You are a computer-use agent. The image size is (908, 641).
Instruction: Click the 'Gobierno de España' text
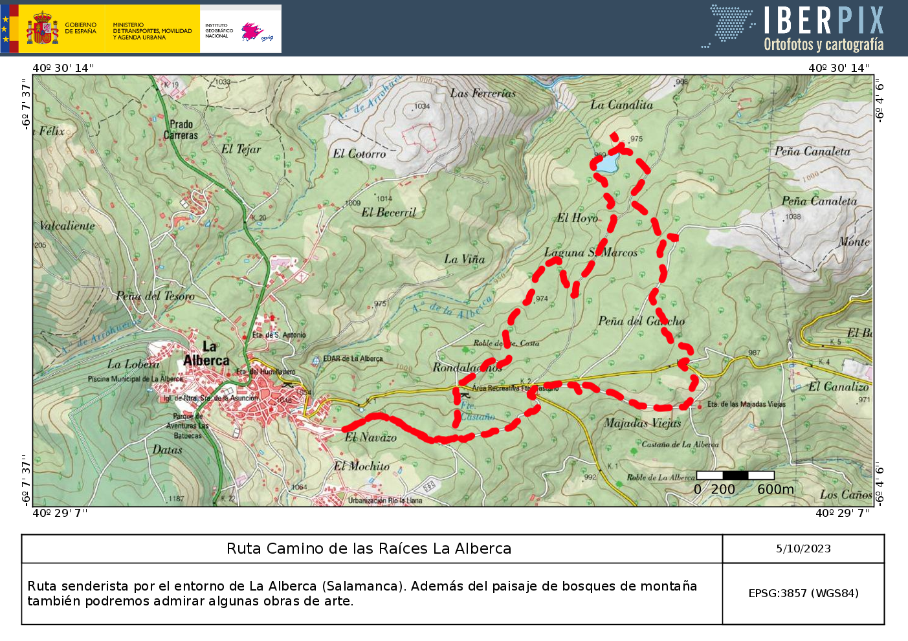click(x=80, y=28)
